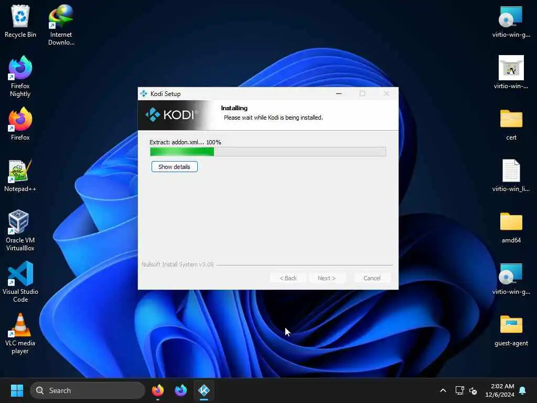Image resolution: width=537 pixels, height=403 pixels.
Task: Open the Recycle Bin desktop icon
Action: pyautogui.click(x=20, y=21)
